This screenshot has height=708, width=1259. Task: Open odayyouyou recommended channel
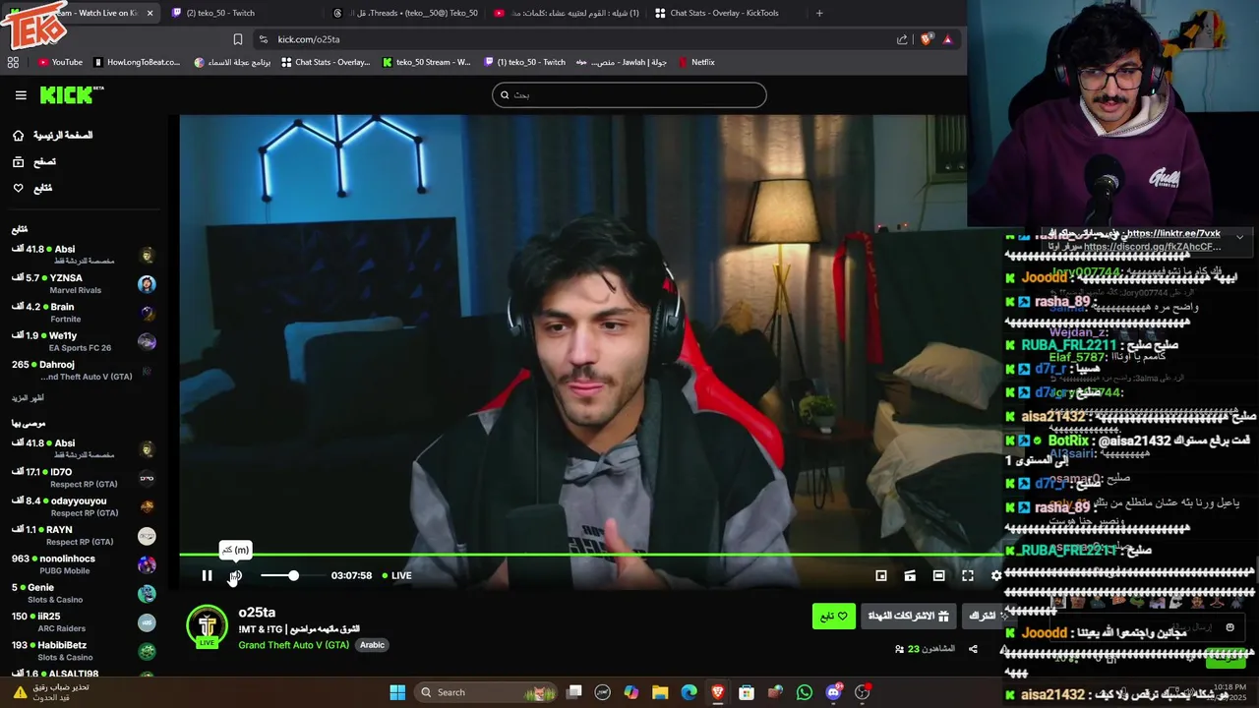coord(84,506)
